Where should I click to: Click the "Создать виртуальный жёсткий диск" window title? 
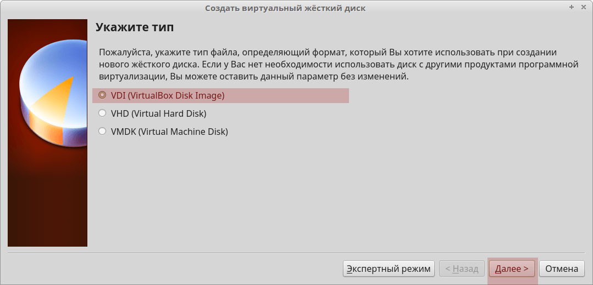285,8
